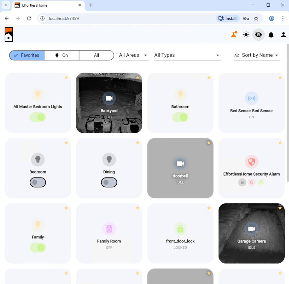Open the All Types dropdown
The image size is (289, 284).
(187, 55)
